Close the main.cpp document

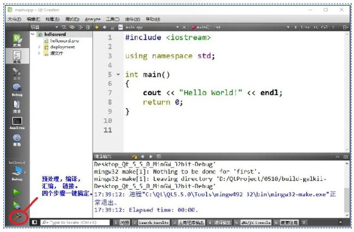184,27
